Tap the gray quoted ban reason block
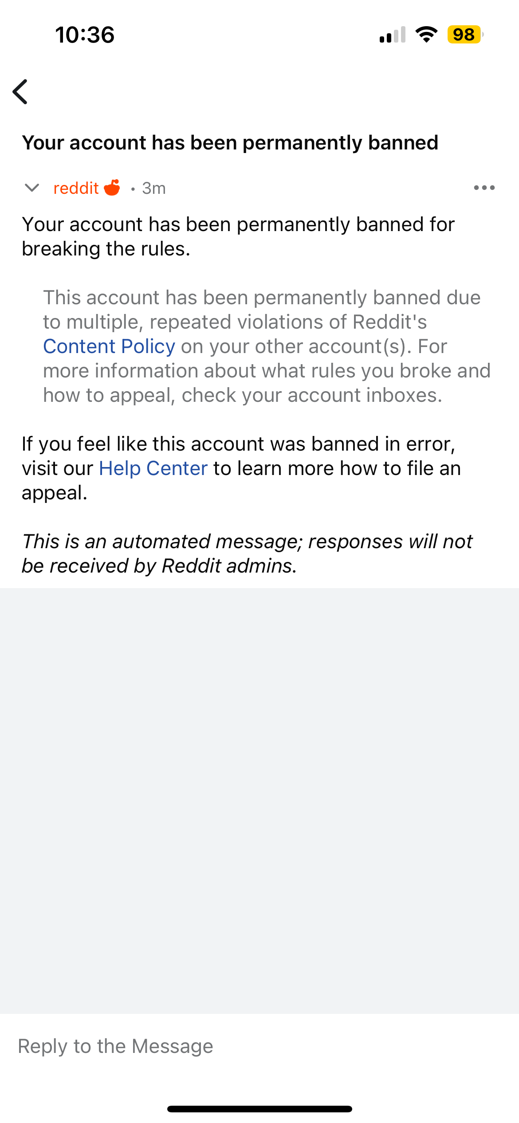Screen dimensions: 519x1123 267,346
